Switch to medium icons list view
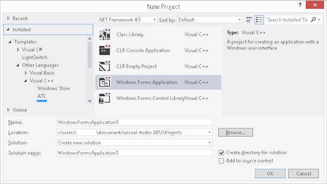 tap(259, 20)
